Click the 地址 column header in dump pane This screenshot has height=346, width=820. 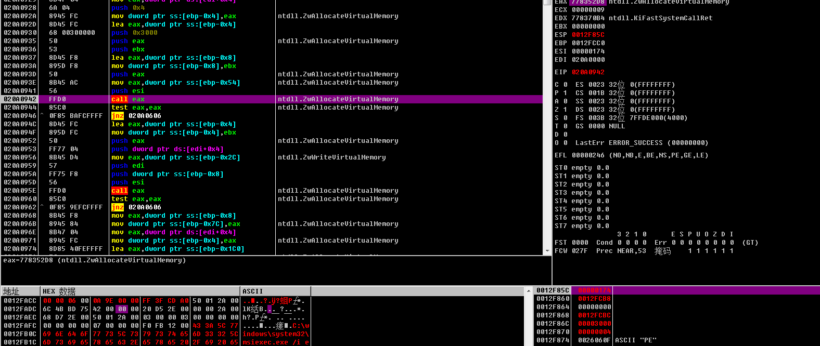pyautogui.click(x=21, y=291)
